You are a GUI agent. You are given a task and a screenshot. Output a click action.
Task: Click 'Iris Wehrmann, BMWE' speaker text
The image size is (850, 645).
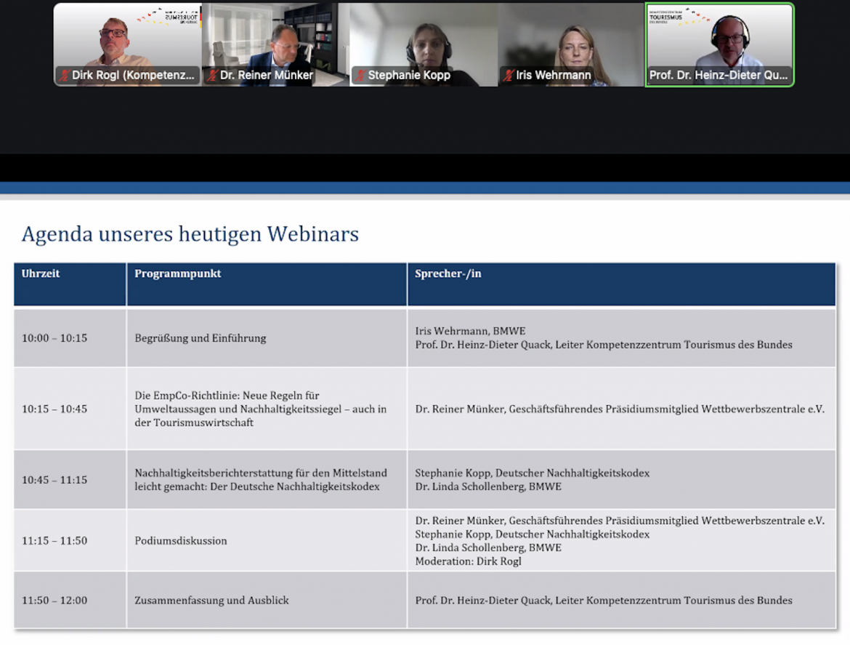point(471,331)
